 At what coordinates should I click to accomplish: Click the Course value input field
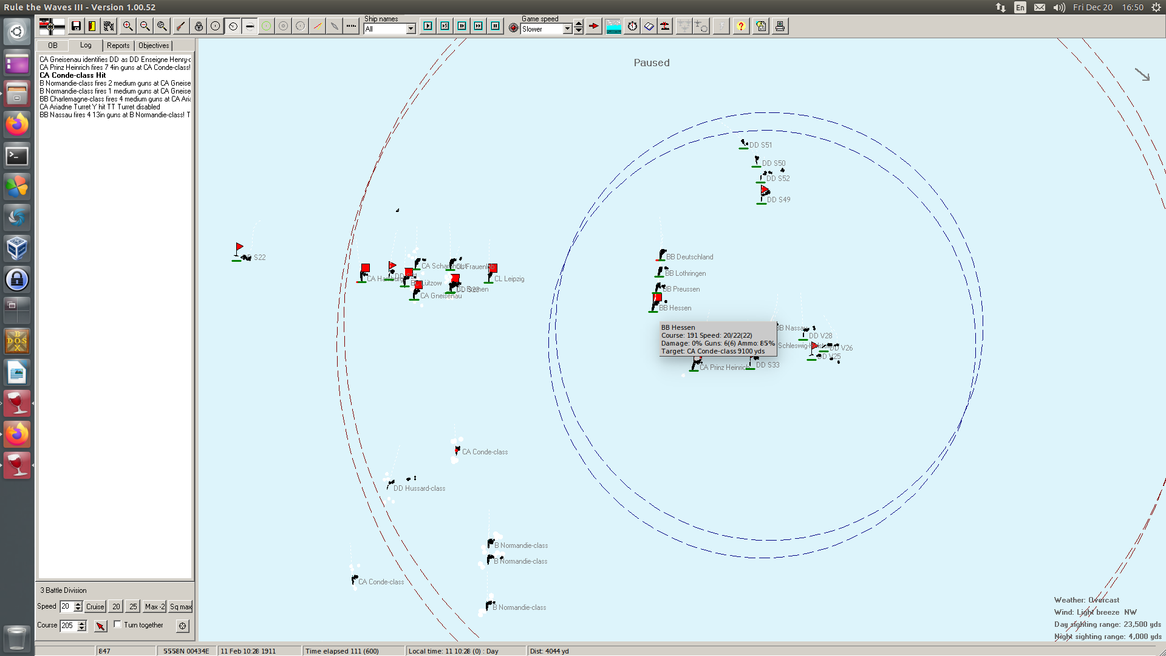[68, 625]
